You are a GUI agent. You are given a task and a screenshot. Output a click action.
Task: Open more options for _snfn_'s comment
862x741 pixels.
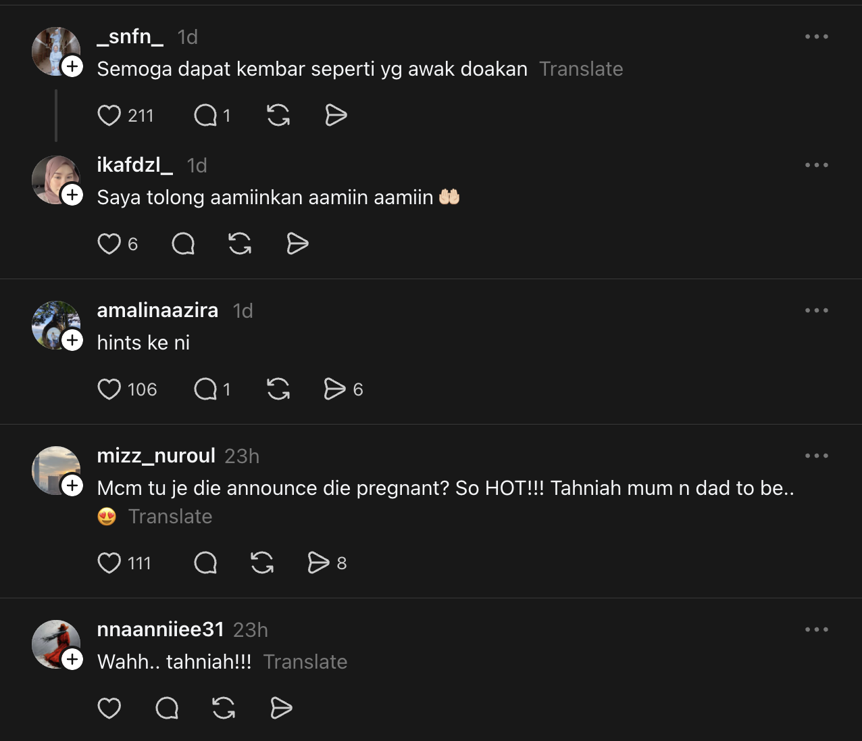pyautogui.click(x=816, y=37)
